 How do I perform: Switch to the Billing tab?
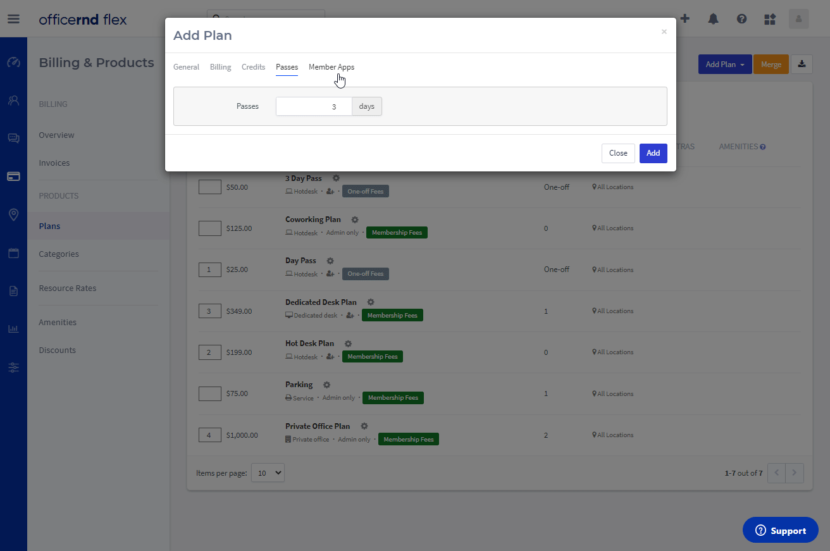[221, 67]
